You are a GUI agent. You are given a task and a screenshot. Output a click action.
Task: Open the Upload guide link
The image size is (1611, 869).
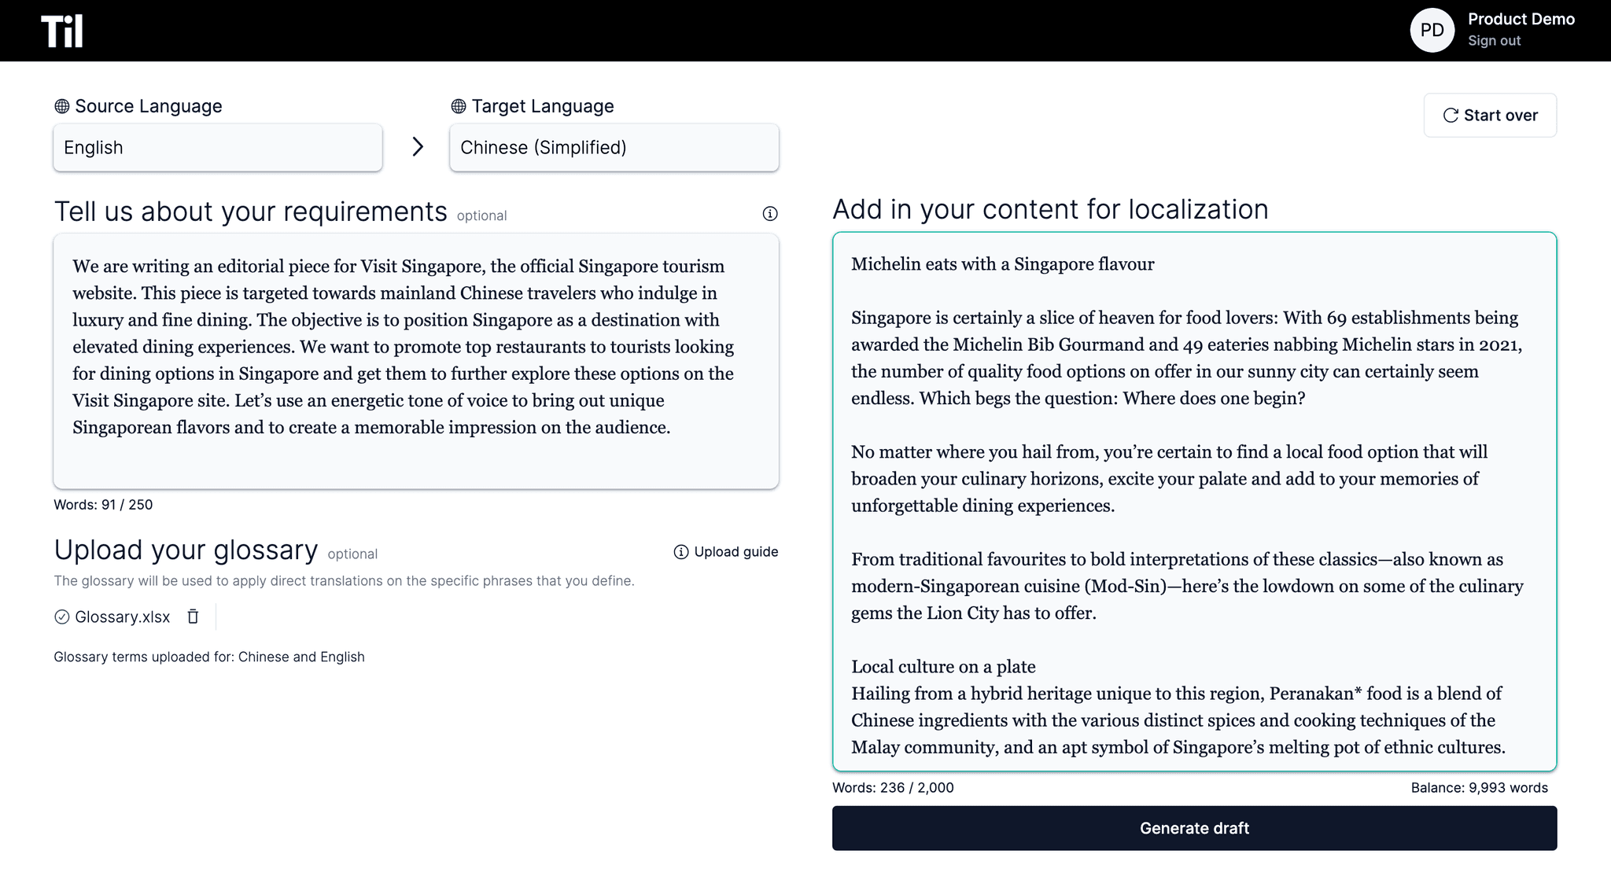(x=735, y=552)
